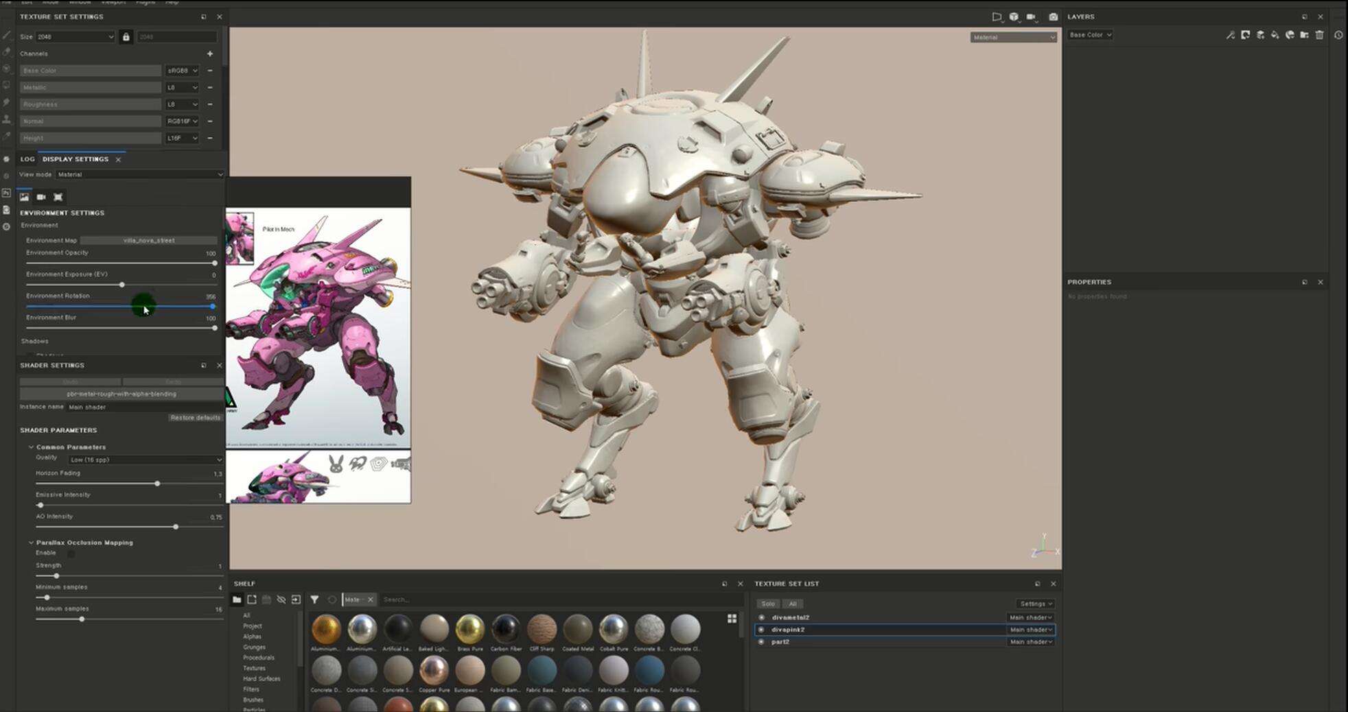Toggle the size lock icon in Texture Set Settings
1348x712 pixels.
pyautogui.click(x=126, y=36)
